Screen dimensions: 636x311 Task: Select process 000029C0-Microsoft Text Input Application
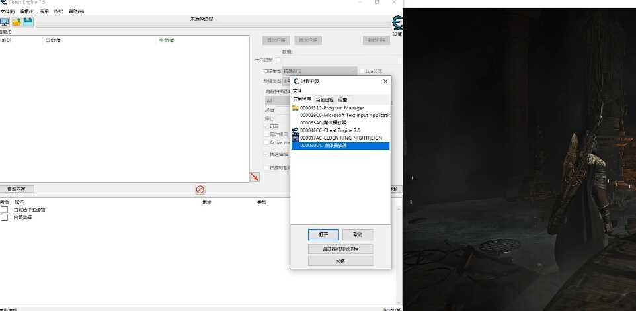(344, 115)
